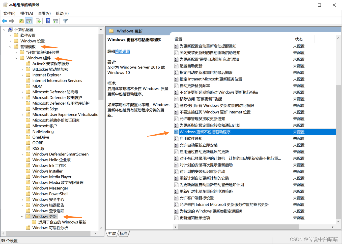
Task: Expand the Internet Explorer node
Action: click(22, 75)
